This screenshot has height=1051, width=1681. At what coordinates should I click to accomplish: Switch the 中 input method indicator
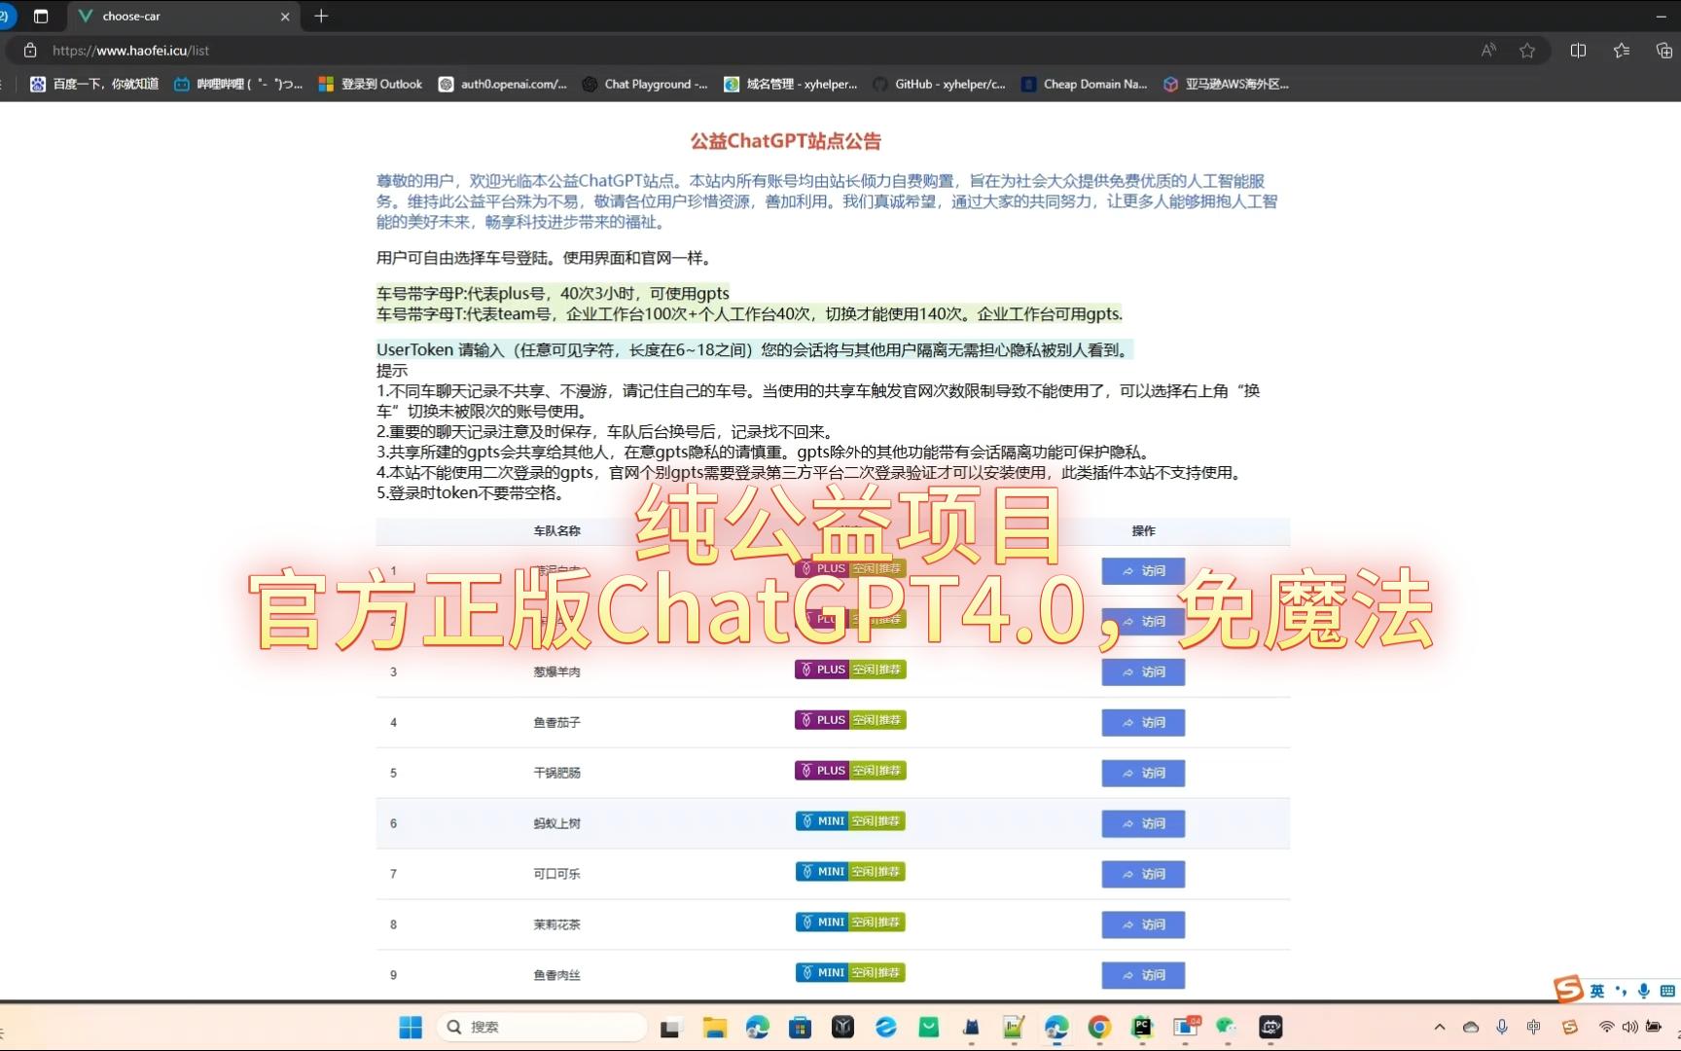(x=1534, y=1028)
